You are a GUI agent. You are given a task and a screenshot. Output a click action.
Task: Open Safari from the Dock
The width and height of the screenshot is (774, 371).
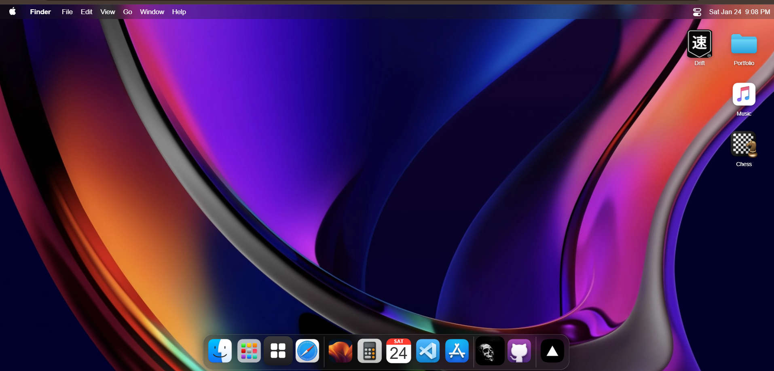pos(307,351)
